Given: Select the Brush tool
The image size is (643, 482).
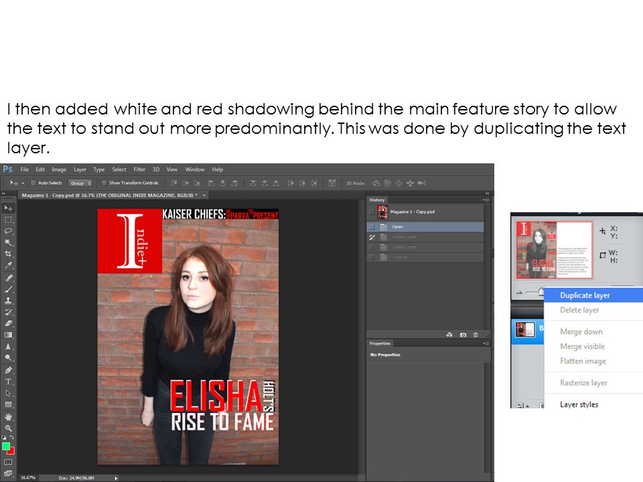Looking at the screenshot, I should click(8, 289).
